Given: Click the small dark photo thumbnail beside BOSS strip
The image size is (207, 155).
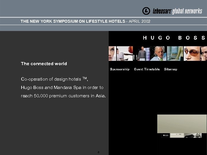Looking at the screenshot, I should (x=193, y=135).
